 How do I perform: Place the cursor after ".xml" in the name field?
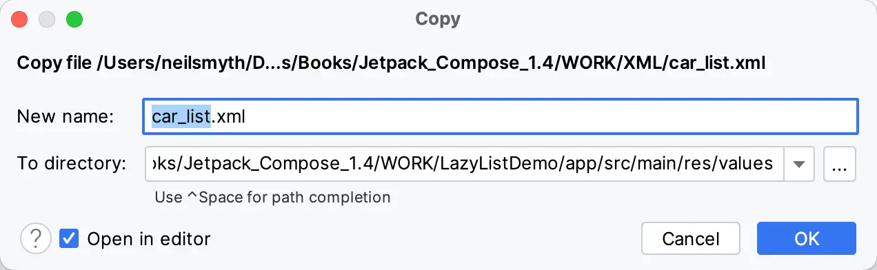coord(246,117)
